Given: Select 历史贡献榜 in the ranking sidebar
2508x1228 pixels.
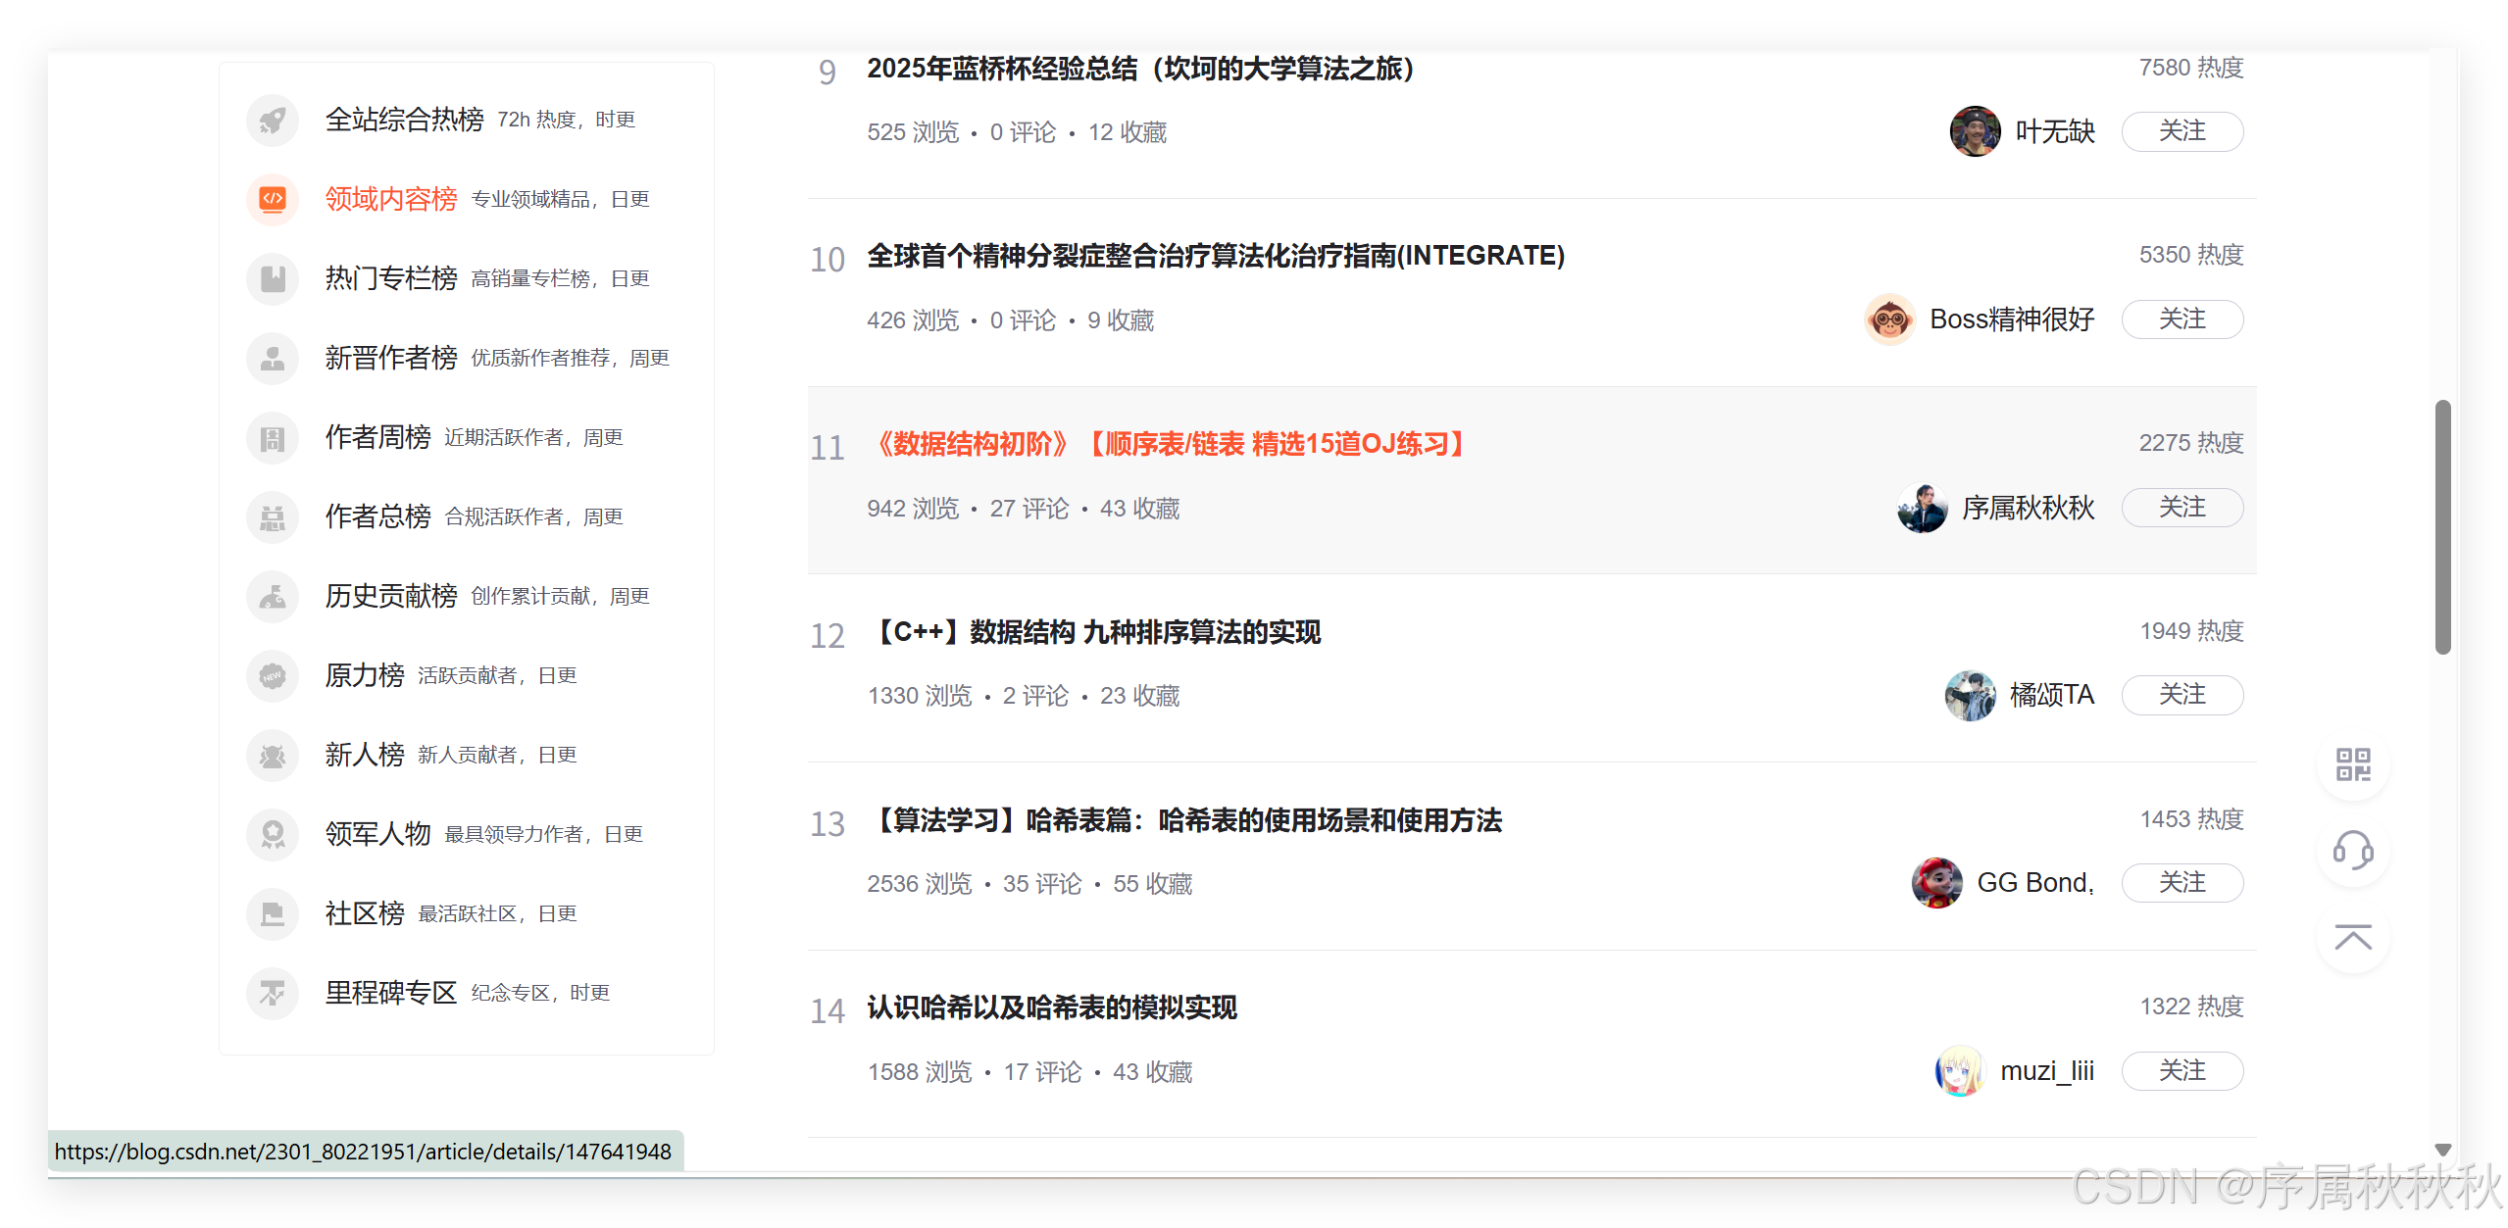Looking at the screenshot, I should tap(391, 596).
